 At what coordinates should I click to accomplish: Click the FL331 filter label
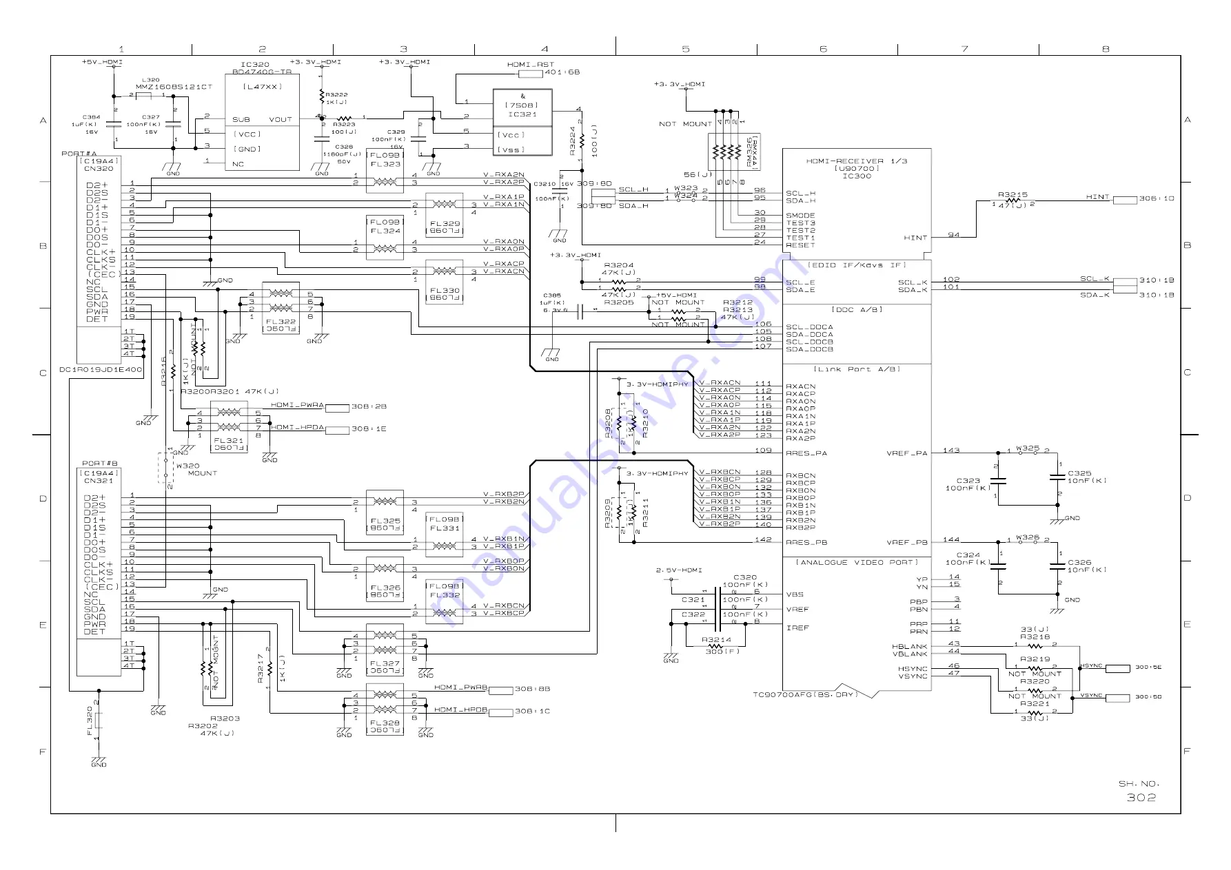click(x=445, y=528)
